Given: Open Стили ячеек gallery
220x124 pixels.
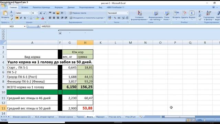Looking at the screenshot, I should tap(166, 15).
